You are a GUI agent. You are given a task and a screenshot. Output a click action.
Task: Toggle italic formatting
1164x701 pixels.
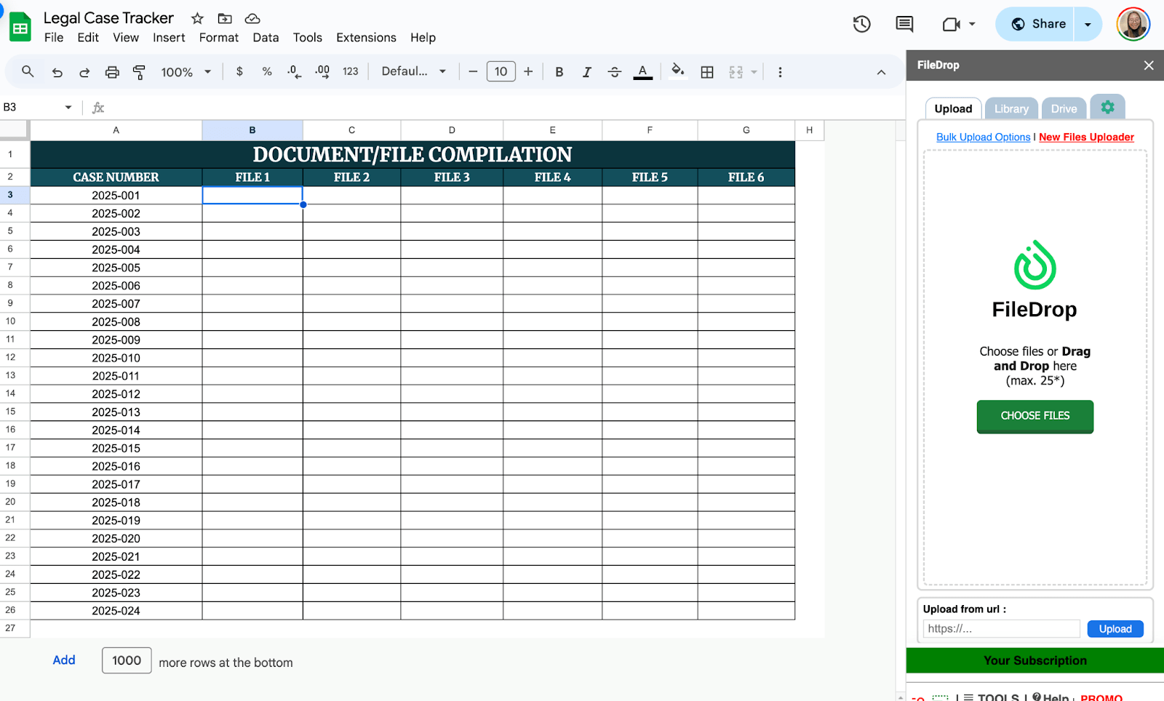[x=586, y=72]
